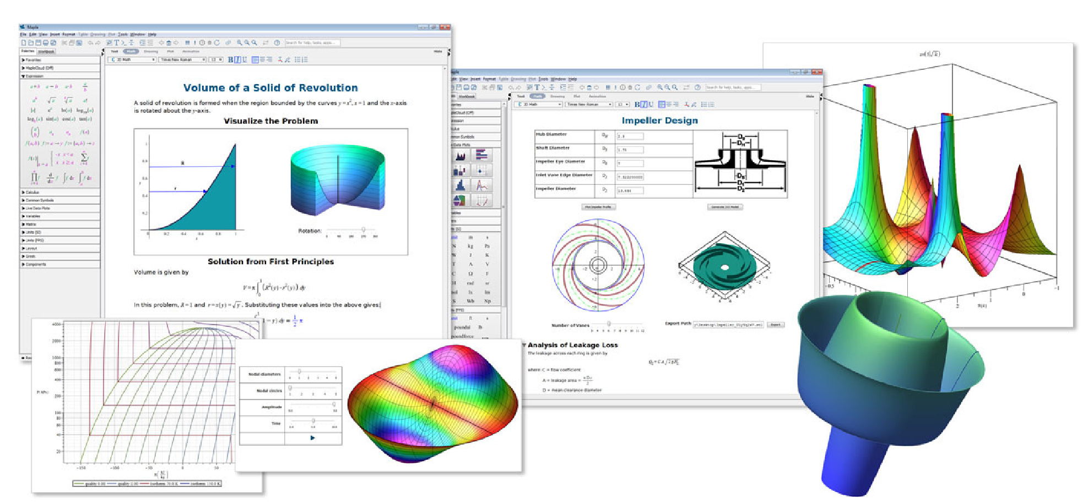Open Insert menu in left Maple window

[x=55, y=34]
